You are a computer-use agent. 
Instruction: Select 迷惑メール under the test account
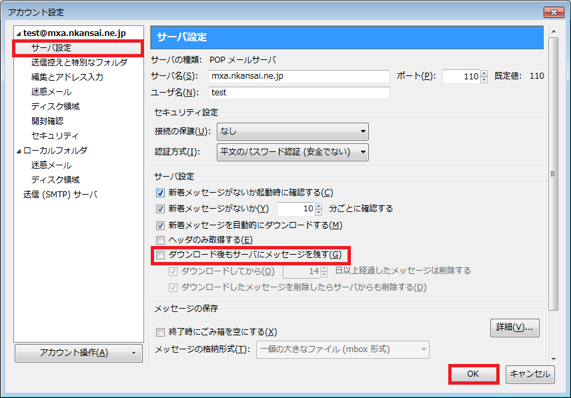[51, 92]
